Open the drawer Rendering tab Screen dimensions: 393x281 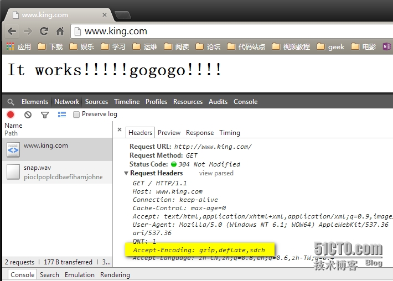coord(115,275)
